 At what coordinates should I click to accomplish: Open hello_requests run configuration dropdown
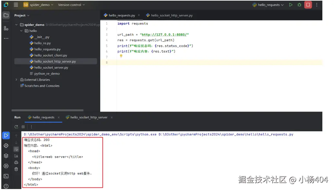point(268,5)
